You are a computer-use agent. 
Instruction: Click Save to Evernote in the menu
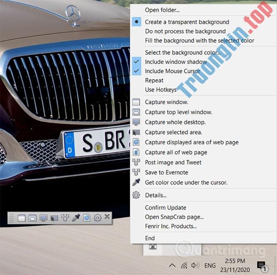[166, 172]
